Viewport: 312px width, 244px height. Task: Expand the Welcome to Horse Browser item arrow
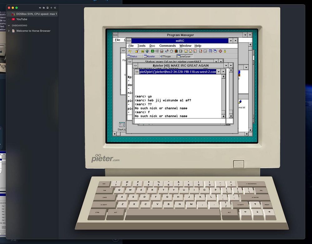9,31
